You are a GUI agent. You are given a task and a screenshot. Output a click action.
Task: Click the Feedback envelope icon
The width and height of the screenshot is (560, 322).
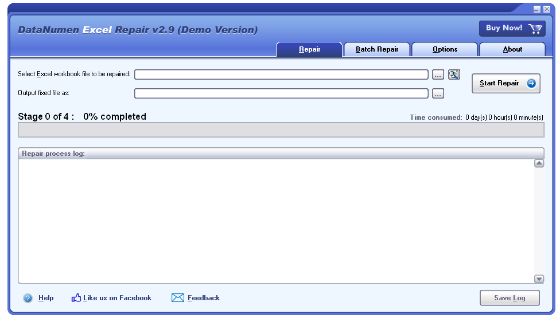pos(177,298)
